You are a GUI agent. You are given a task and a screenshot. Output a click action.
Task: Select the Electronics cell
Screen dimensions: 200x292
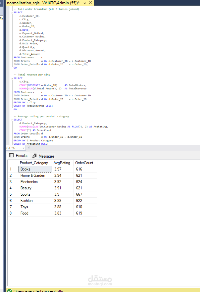click(35, 182)
